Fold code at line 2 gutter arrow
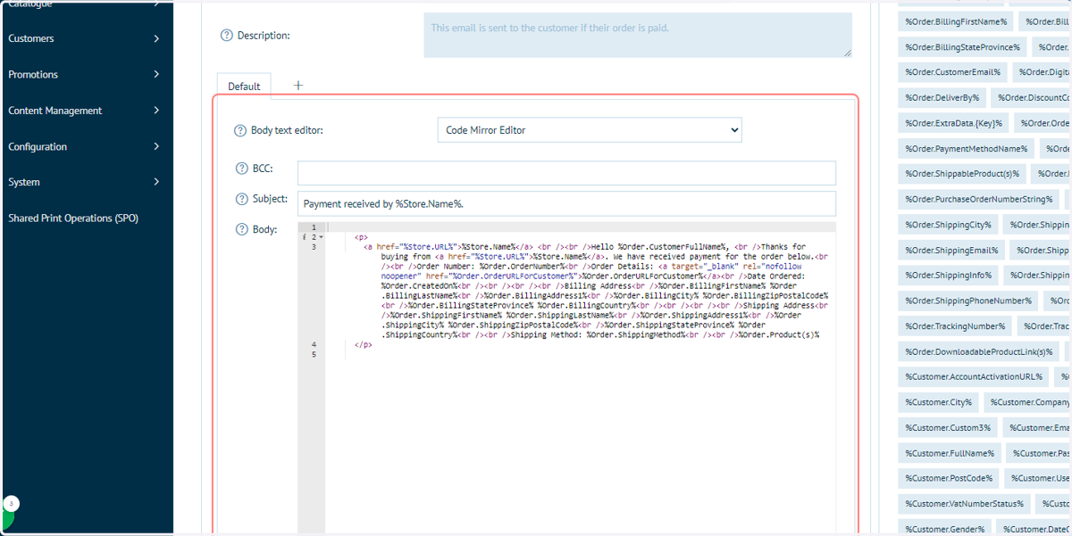Screen dimensions: 1072x536 tap(321, 237)
